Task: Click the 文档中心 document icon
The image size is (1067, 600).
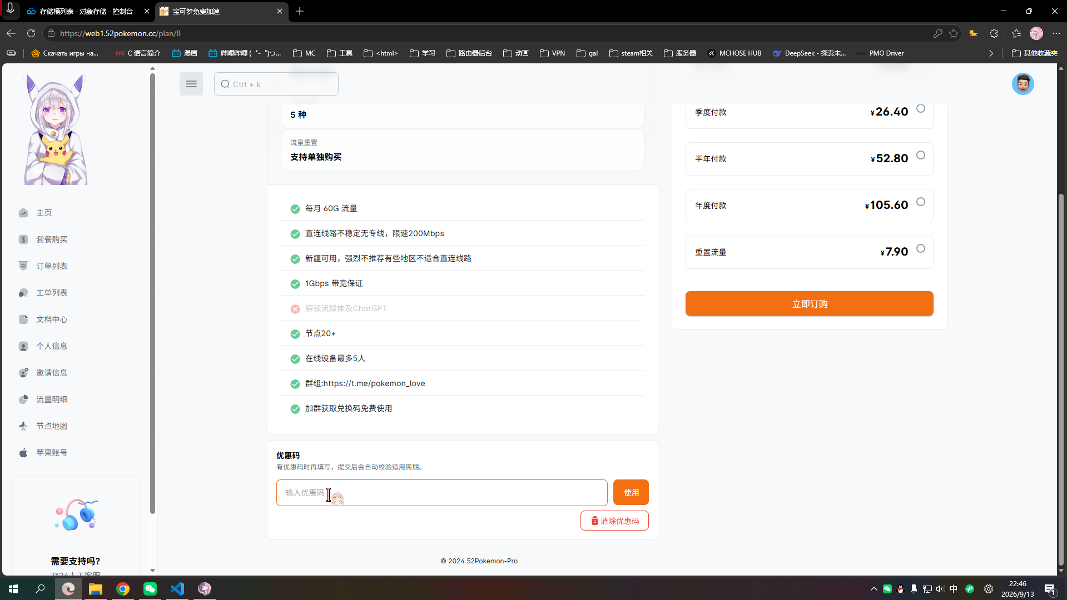Action: pyautogui.click(x=23, y=319)
